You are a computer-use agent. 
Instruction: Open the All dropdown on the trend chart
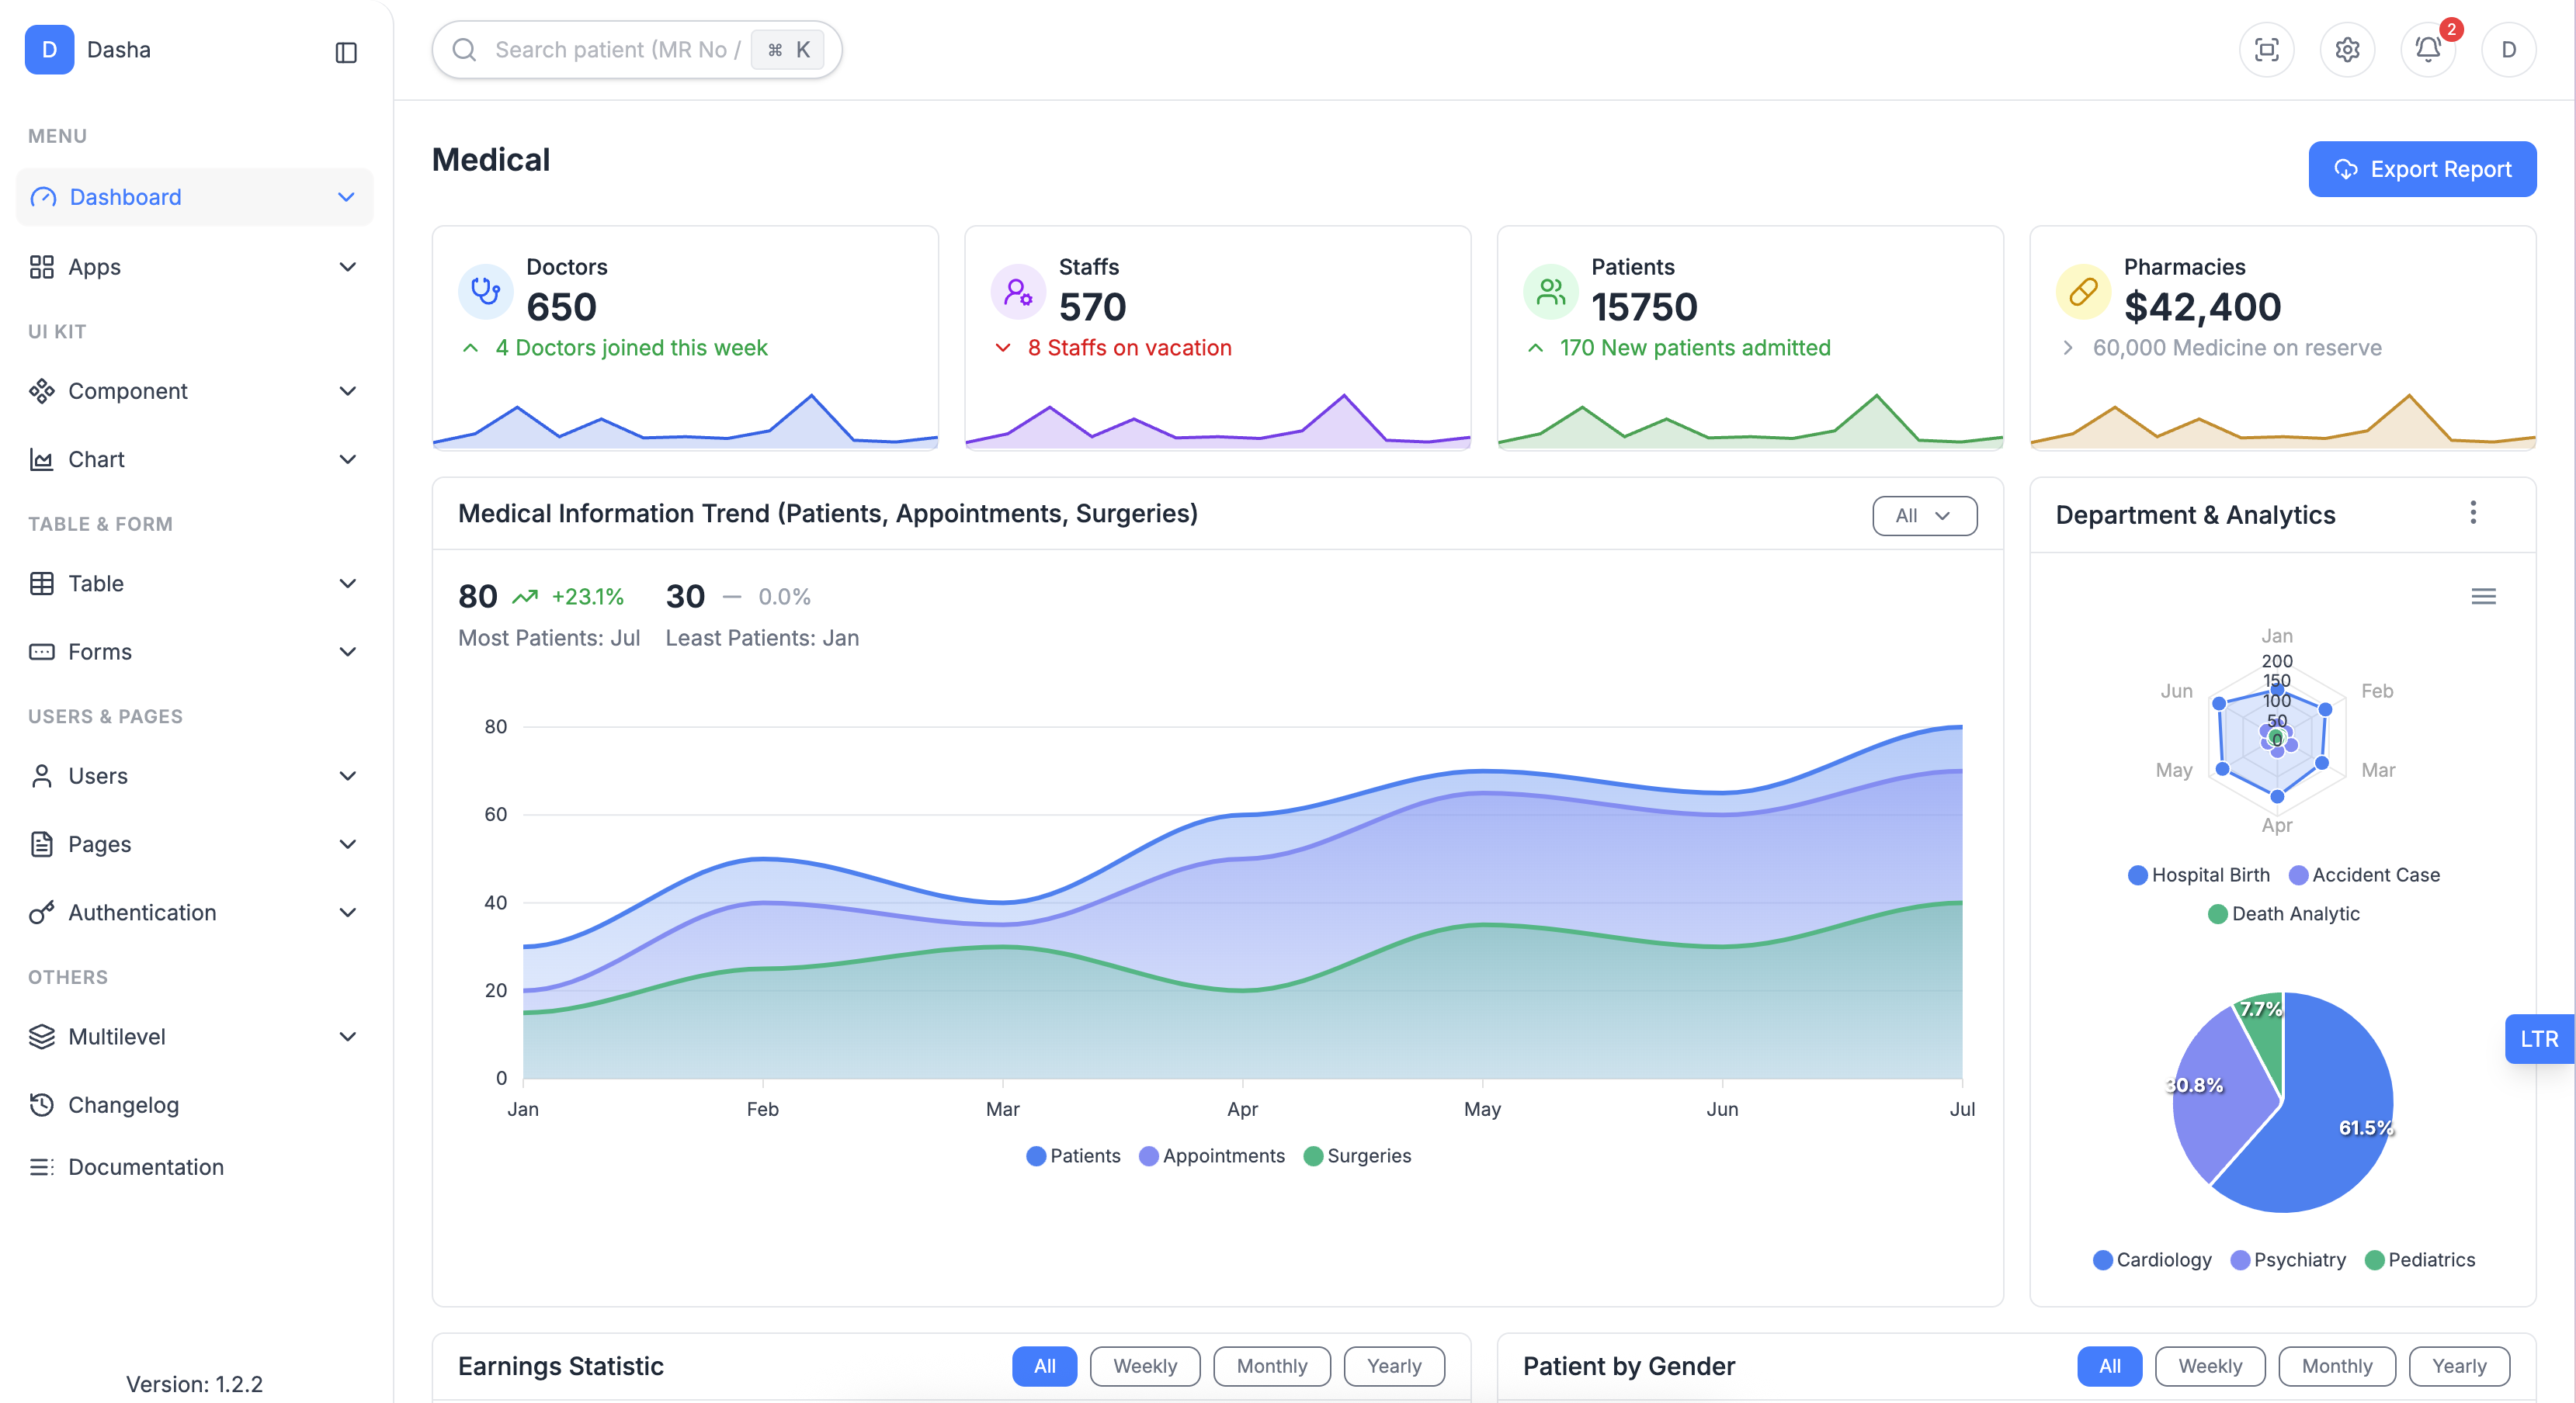click(x=1923, y=515)
